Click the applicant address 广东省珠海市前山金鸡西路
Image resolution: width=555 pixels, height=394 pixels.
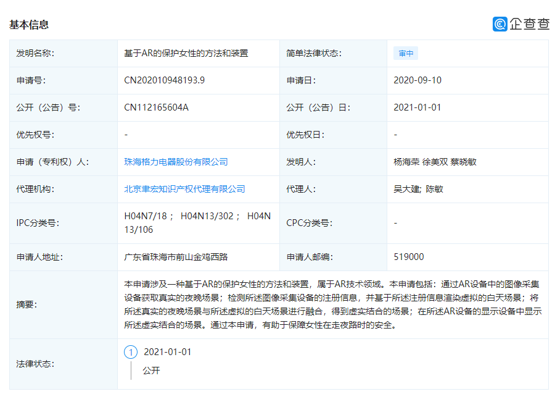click(176, 257)
